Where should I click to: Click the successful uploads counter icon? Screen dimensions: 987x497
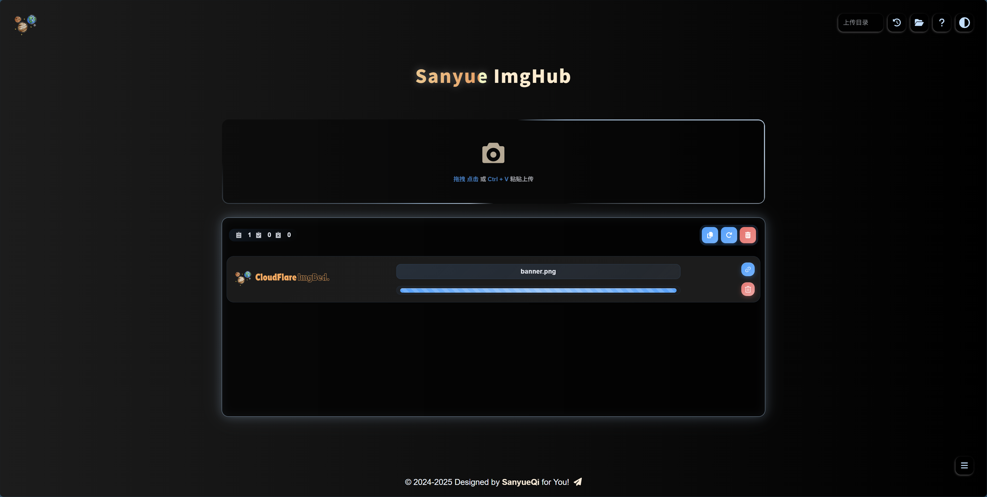[259, 235]
